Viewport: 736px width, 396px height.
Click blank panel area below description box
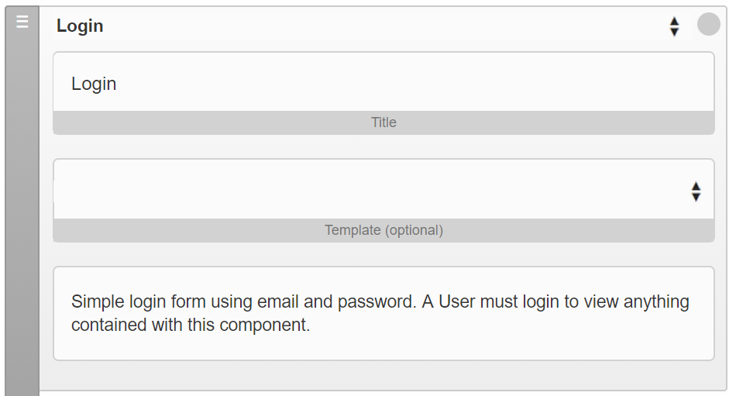pyautogui.click(x=383, y=375)
